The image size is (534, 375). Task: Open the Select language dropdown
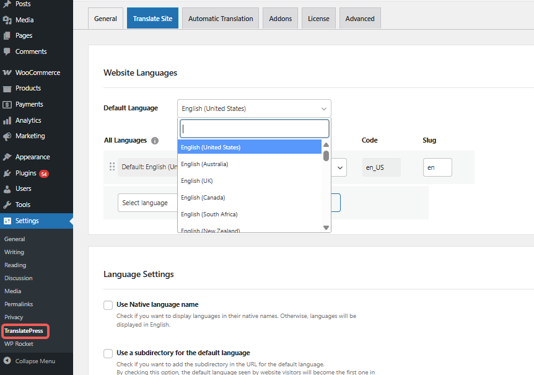point(146,203)
